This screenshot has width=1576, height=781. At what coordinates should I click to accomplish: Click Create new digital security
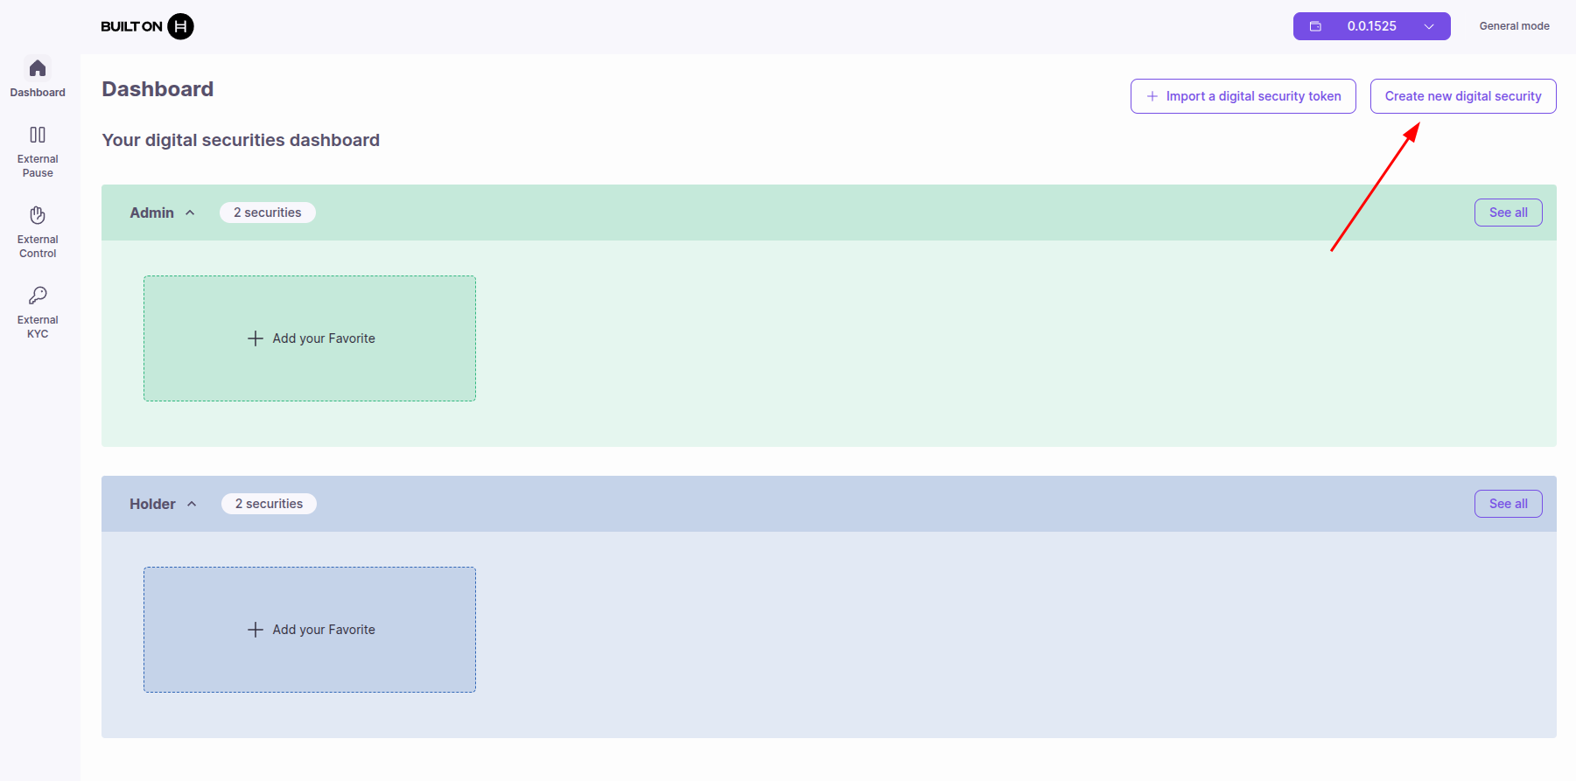(x=1462, y=95)
